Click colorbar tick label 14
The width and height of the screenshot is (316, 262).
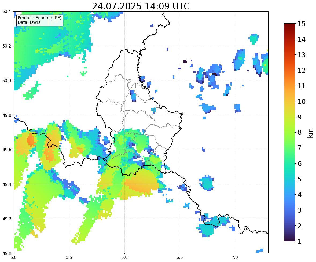click(x=302, y=39)
